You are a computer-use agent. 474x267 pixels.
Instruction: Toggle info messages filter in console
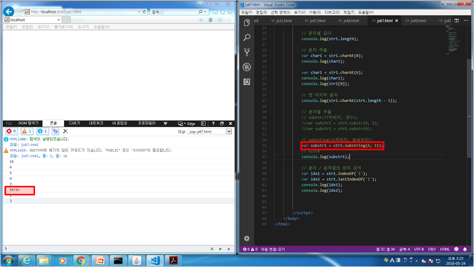tap(43, 131)
